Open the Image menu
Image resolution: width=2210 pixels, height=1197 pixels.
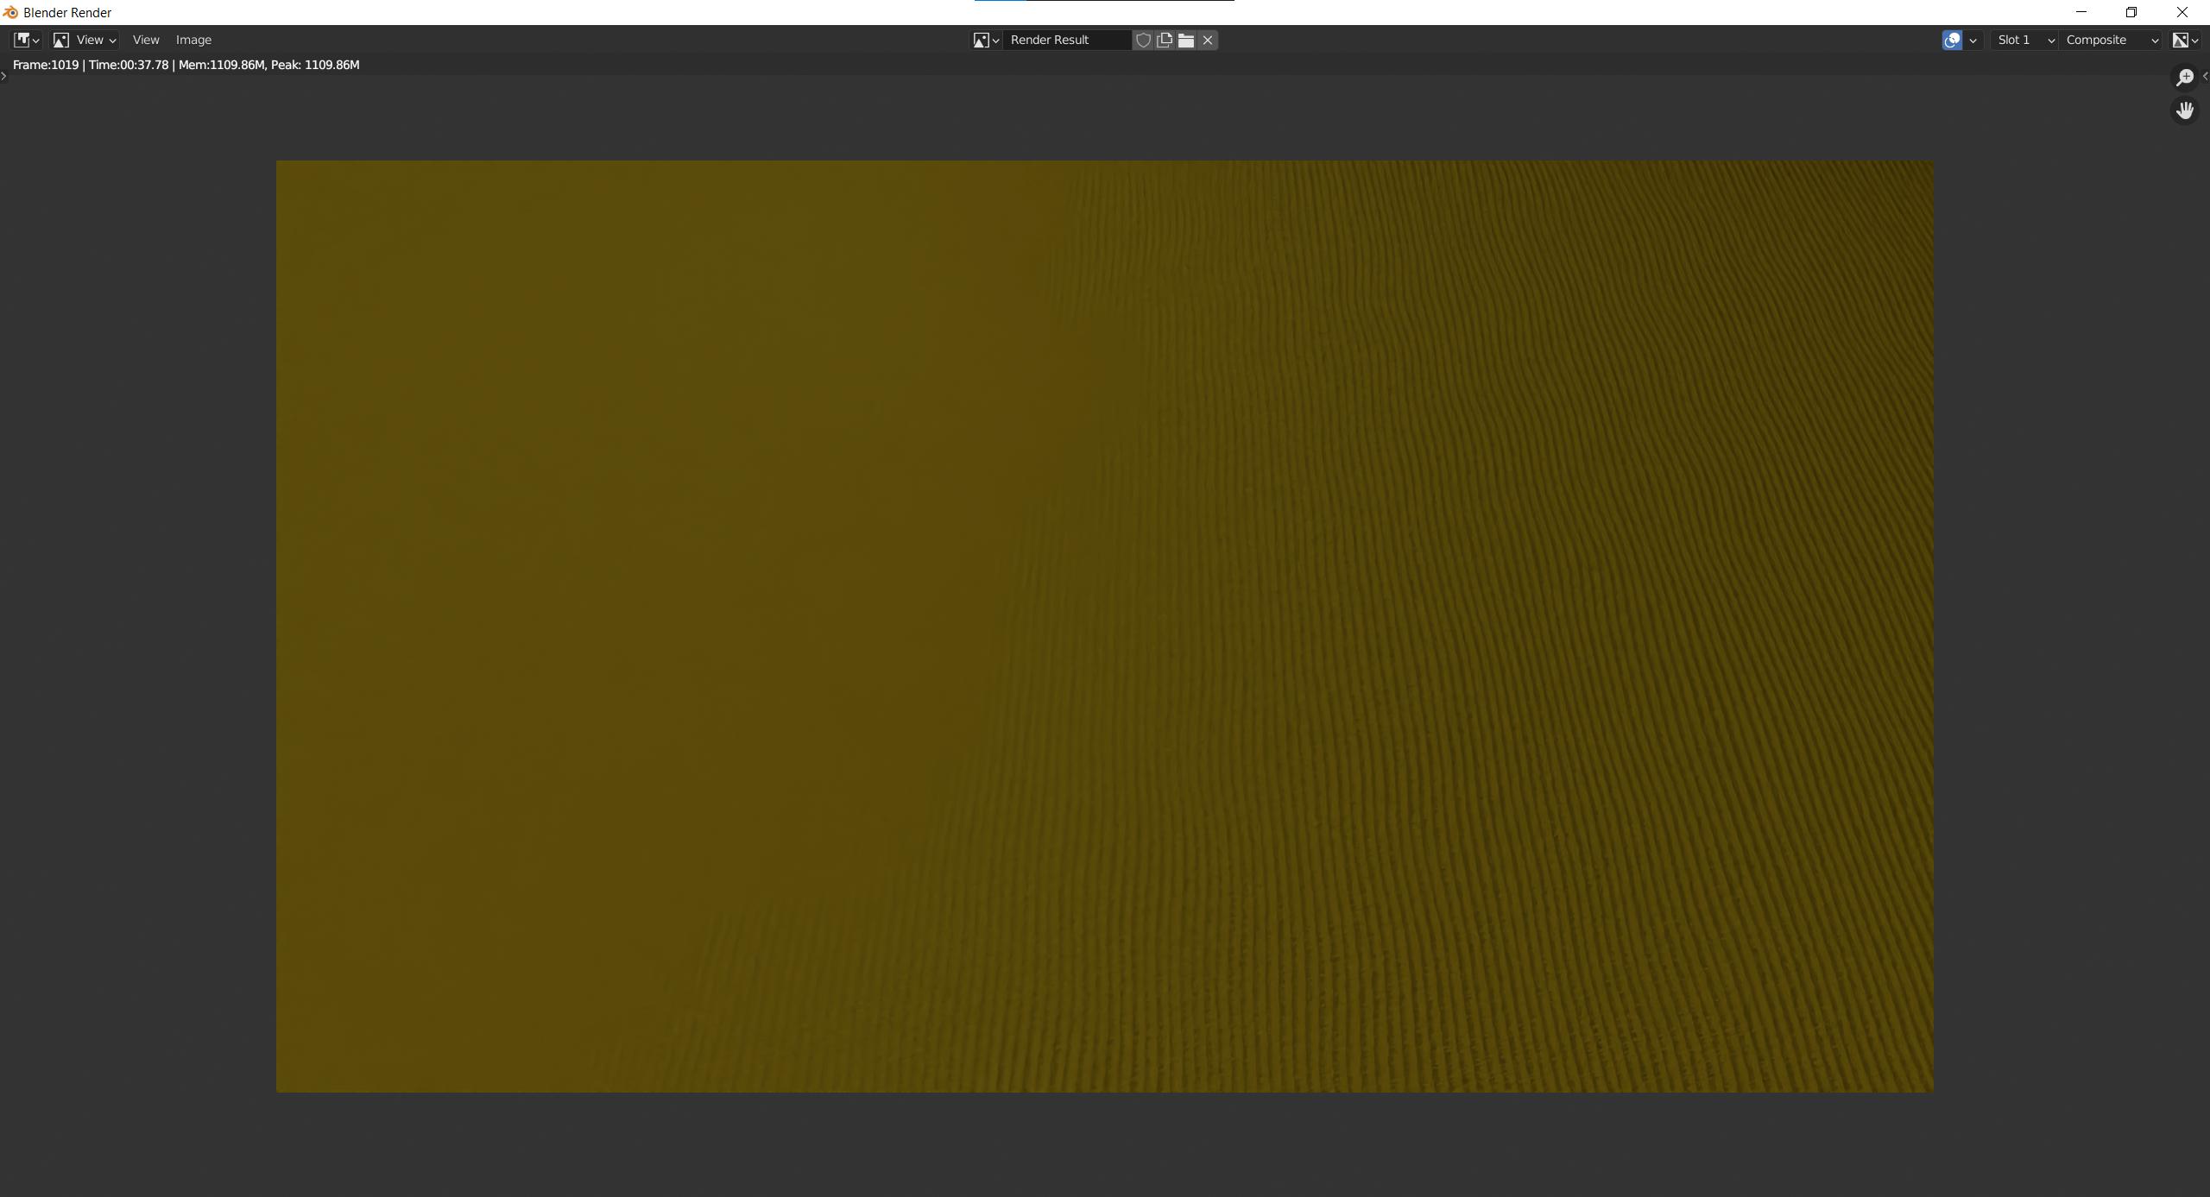(x=193, y=40)
